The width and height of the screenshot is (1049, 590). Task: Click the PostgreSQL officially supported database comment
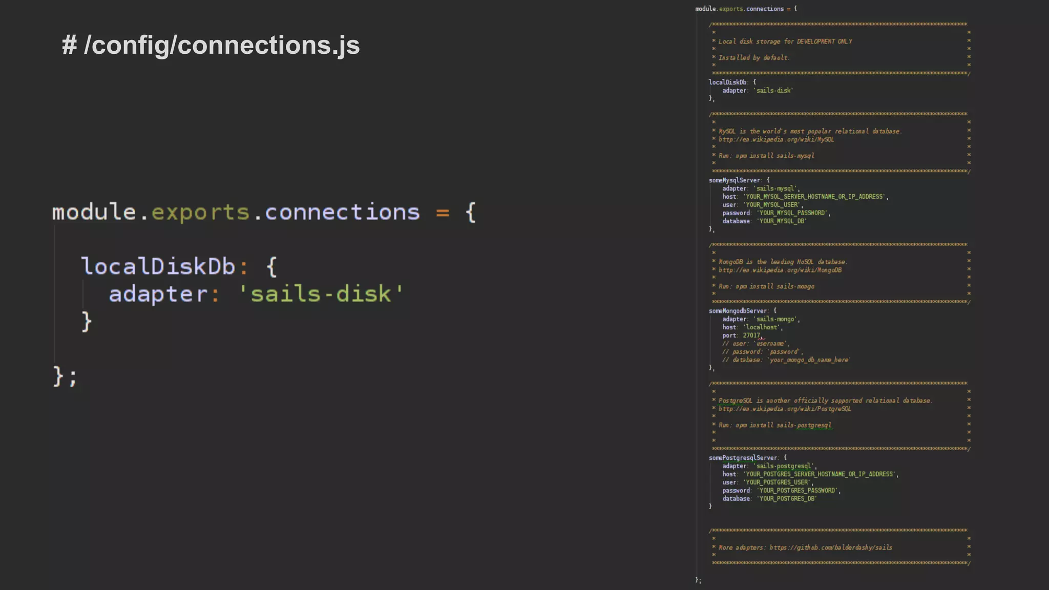coord(826,401)
